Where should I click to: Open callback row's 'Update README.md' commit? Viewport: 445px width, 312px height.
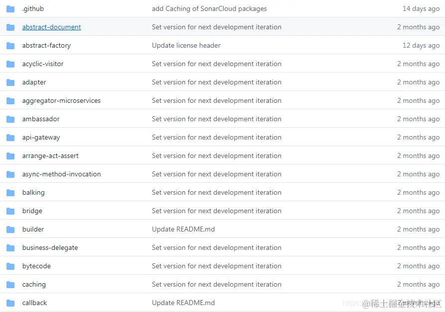tap(183, 303)
